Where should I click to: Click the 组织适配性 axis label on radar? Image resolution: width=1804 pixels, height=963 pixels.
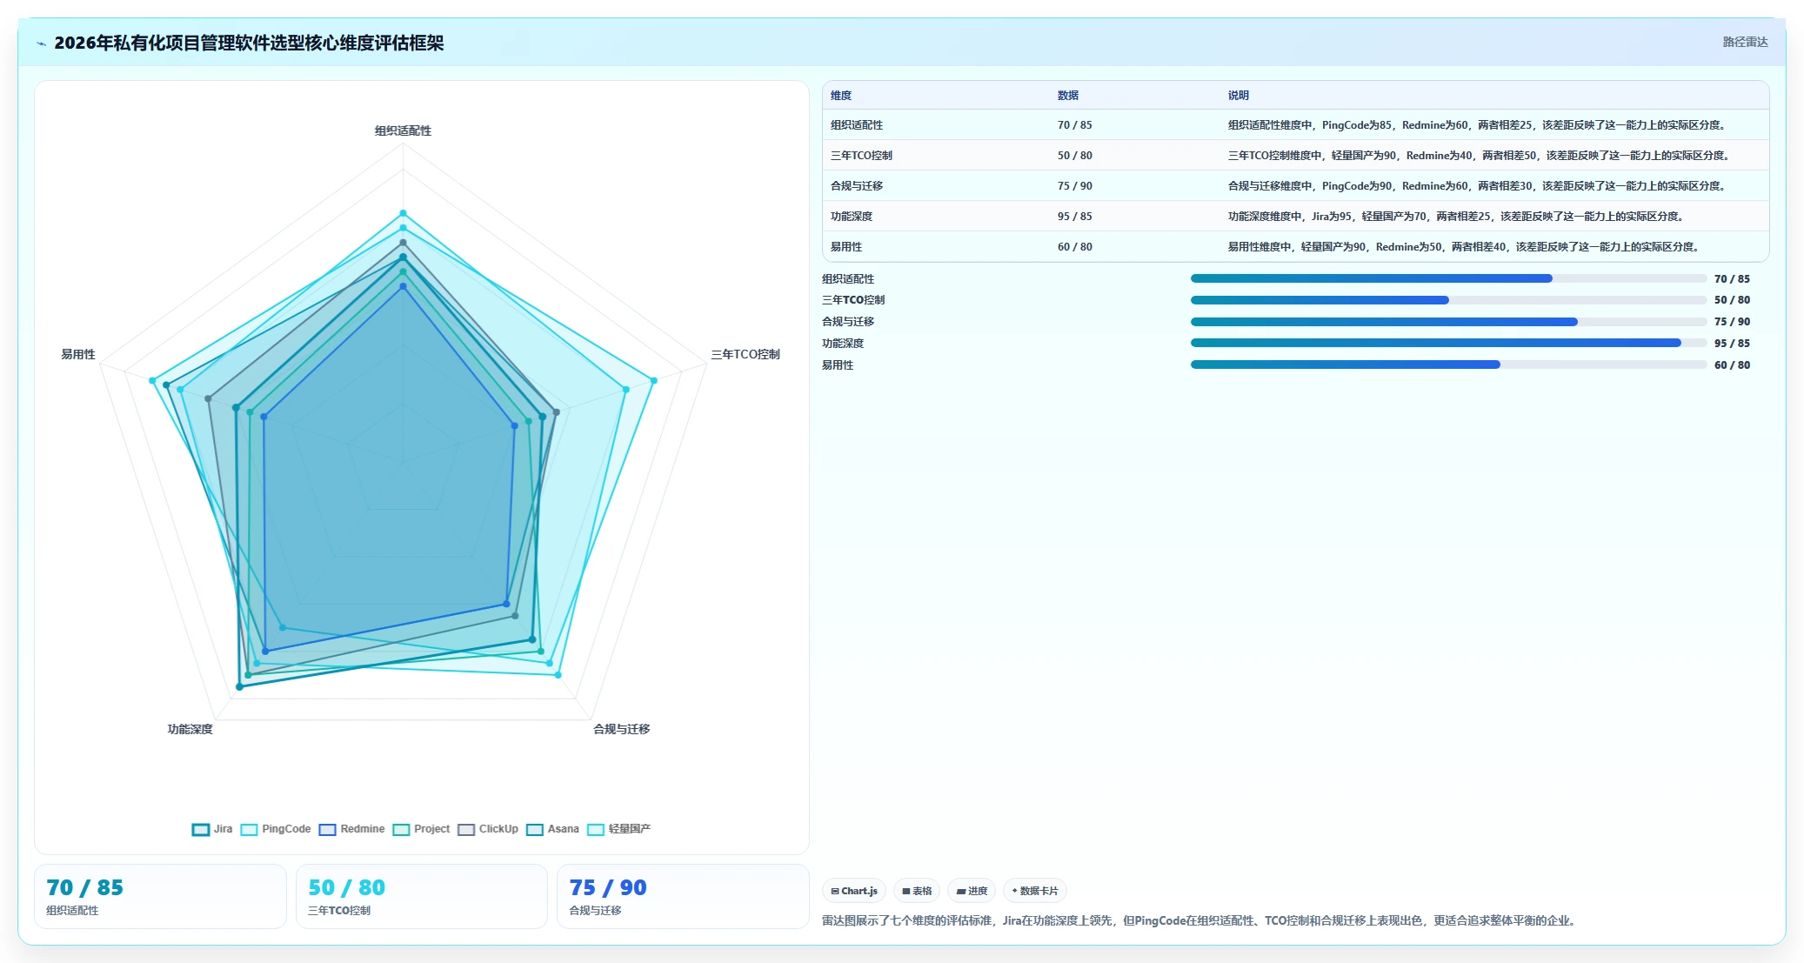coord(403,130)
